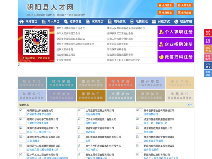Viewport: 212px width, 159px height.
Task: Click company logo of 朝阳开元工程质量检测有限公司
Action: point(23,148)
